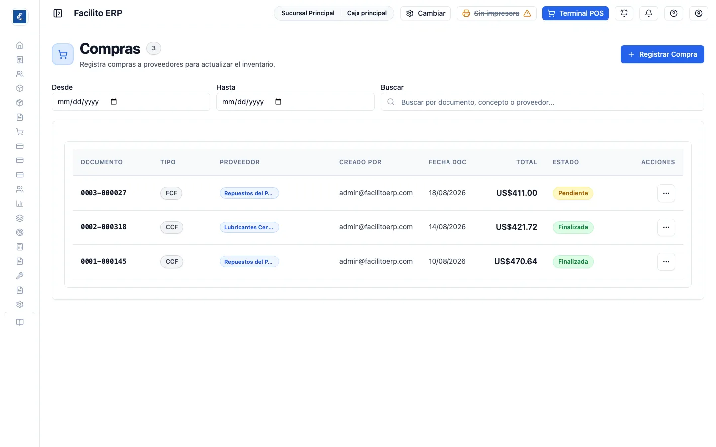The width and height of the screenshot is (716, 447).
Task: Click the Cambiar button
Action: pos(426,13)
